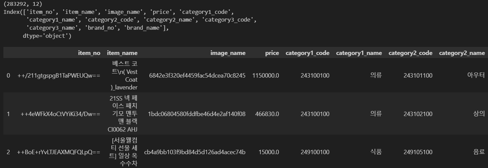The height and width of the screenshot is (168, 488).
Task: Select category2_code value 249105100
Action: click(x=418, y=152)
